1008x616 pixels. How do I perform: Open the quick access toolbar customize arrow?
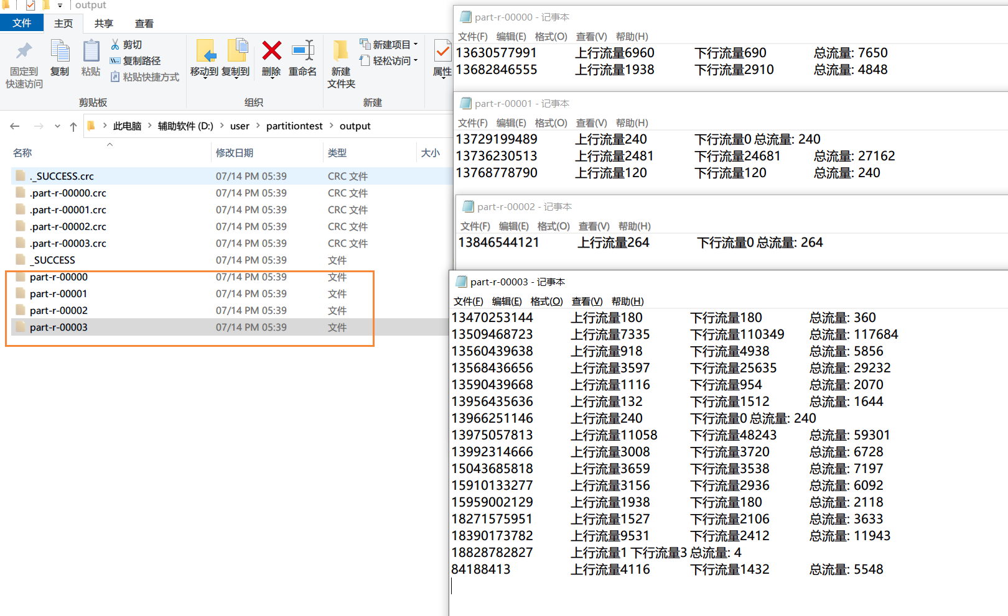click(60, 5)
